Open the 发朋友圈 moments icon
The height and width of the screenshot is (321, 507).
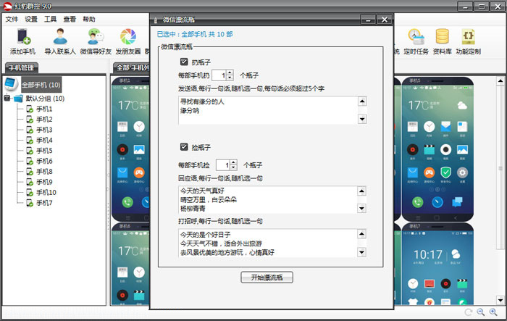[x=128, y=36]
